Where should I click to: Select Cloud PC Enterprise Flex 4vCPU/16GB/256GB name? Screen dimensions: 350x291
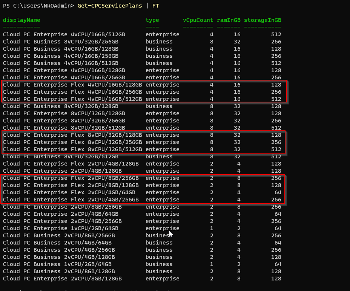[72, 92]
